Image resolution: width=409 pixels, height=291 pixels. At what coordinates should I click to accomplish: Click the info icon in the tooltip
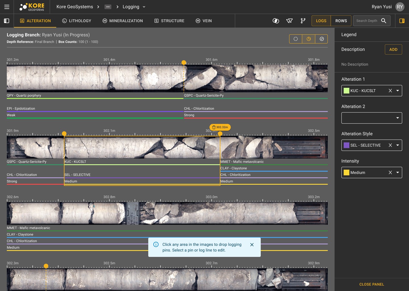(156, 244)
